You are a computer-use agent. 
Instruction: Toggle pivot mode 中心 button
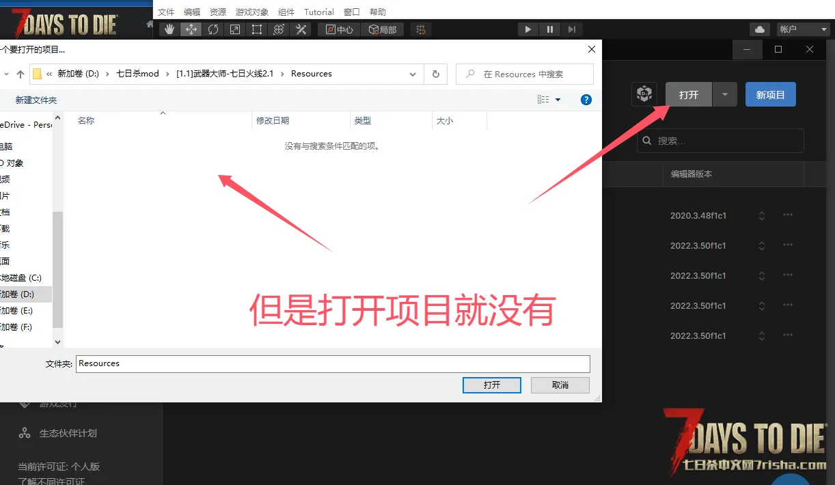(339, 29)
